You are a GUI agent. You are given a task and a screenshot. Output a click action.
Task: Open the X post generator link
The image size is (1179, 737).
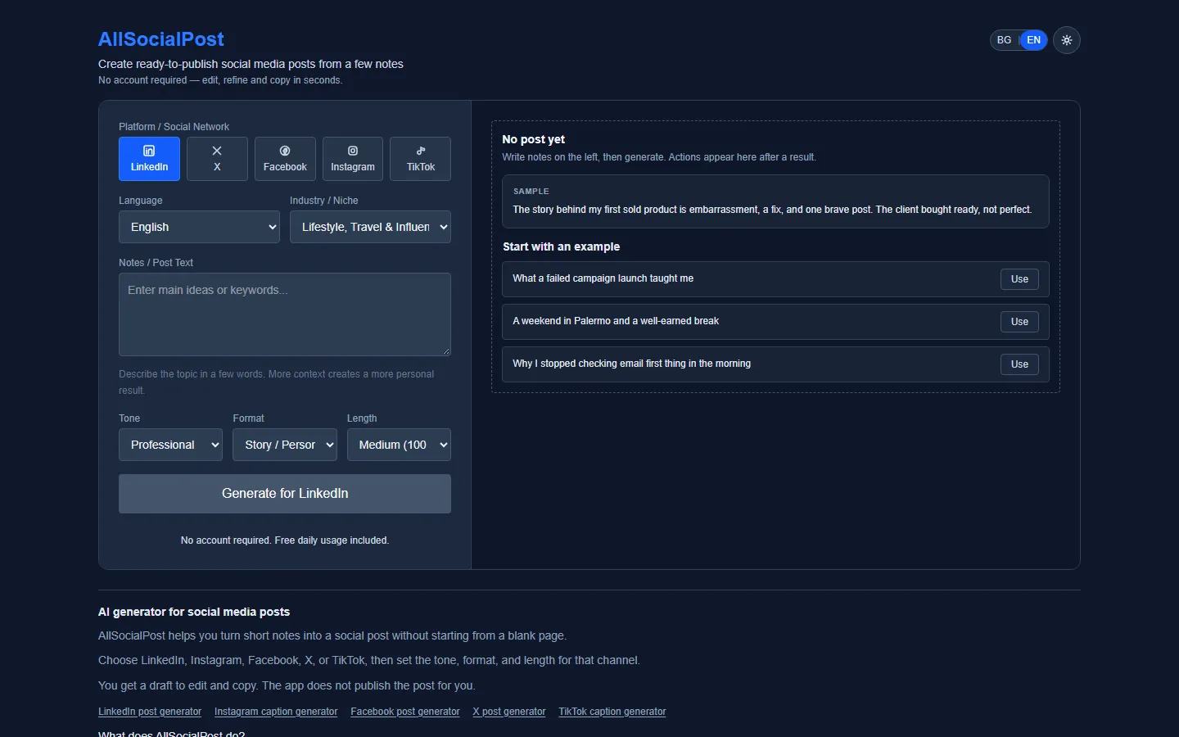[509, 712]
